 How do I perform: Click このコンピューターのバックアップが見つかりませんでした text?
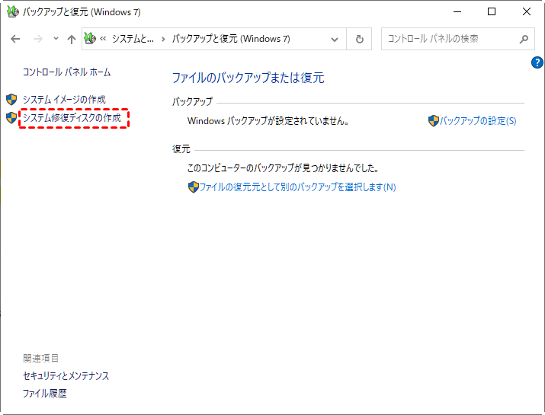(x=283, y=168)
